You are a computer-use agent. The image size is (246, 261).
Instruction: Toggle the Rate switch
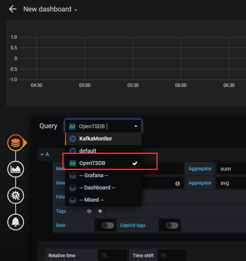pos(108,225)
